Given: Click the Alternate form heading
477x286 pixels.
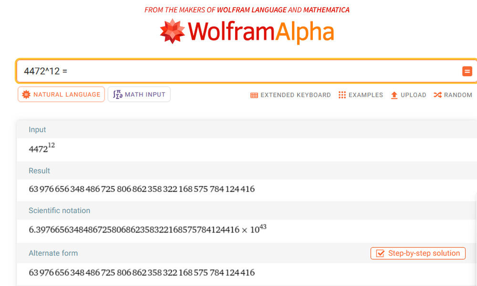Looking at the screenshot, I should [53, 253].
